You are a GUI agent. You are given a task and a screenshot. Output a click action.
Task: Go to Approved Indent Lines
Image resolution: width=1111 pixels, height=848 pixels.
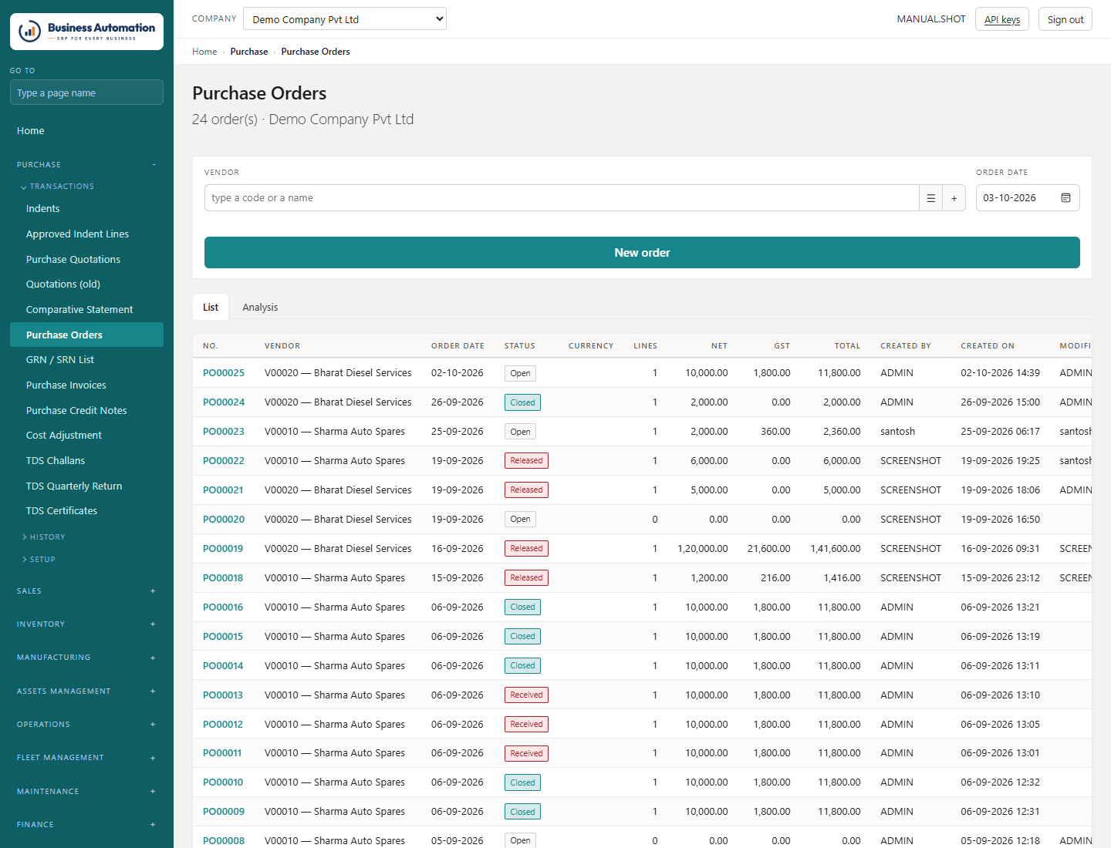[x=86, y=234]
